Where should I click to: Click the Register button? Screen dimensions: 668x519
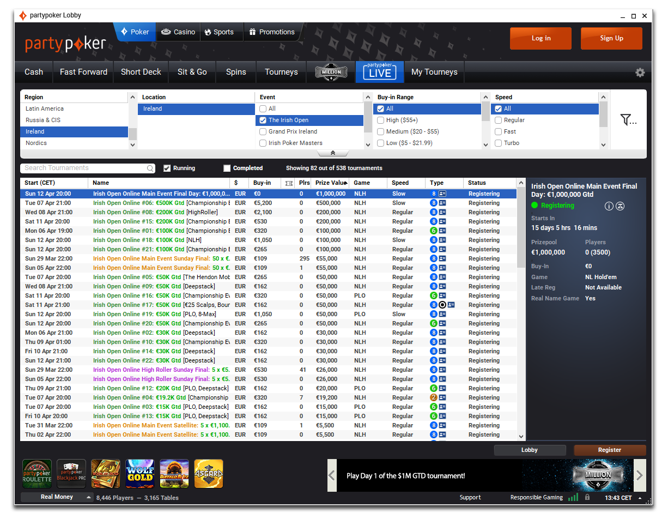tap(609, 450)
